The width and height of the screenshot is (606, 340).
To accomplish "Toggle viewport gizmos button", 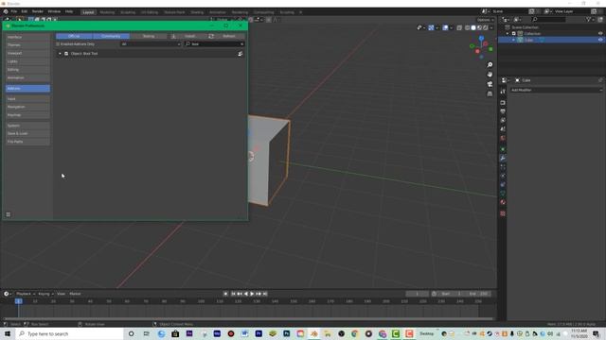I will click(x=431, y=27).
